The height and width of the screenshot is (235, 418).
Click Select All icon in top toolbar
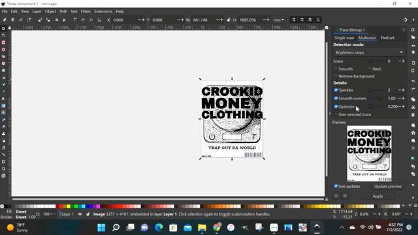5,20
